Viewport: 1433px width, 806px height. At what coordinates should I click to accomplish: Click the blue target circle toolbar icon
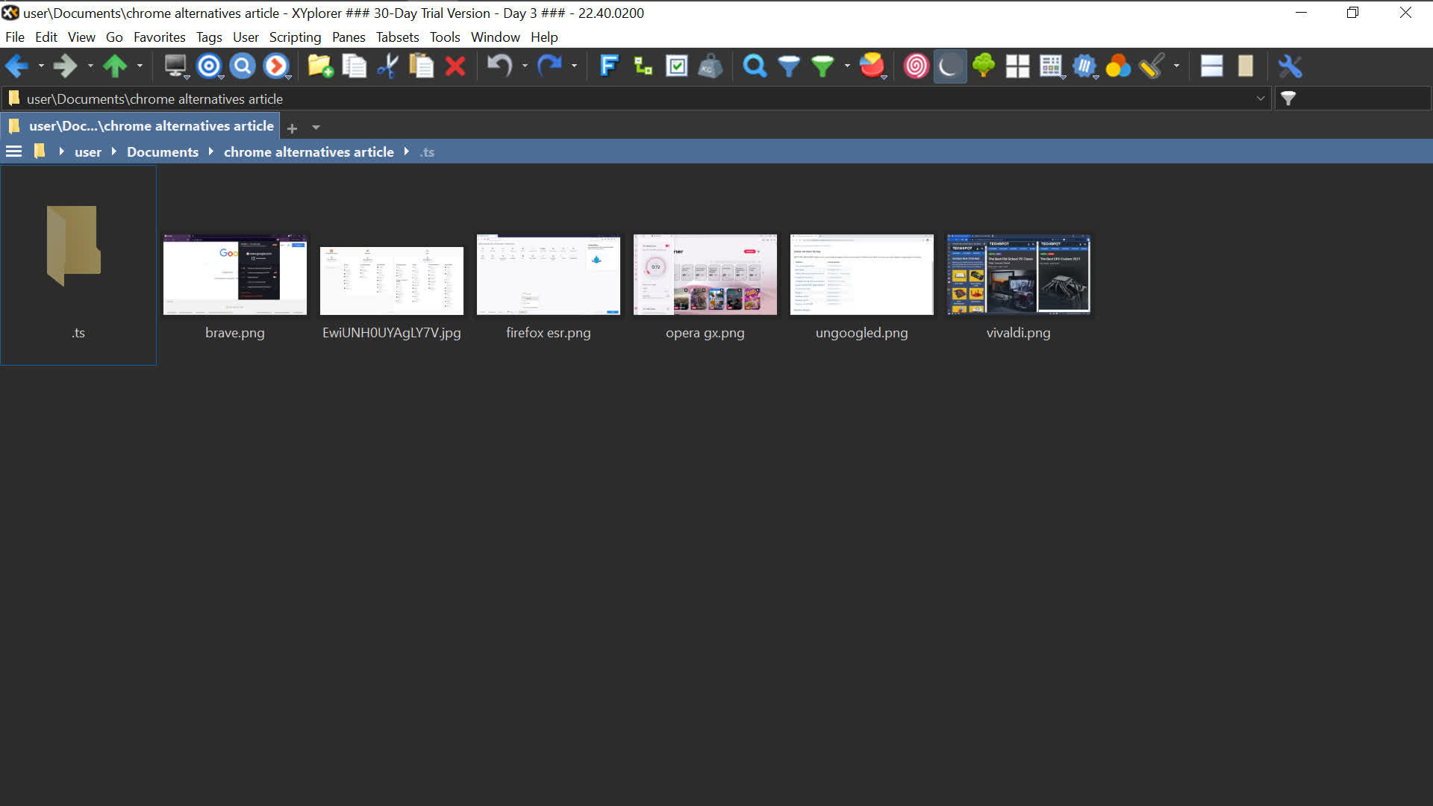pos(209,66)
